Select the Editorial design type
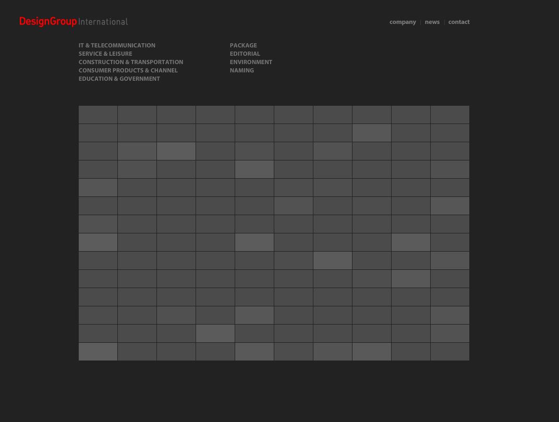 tap(245, 54)
